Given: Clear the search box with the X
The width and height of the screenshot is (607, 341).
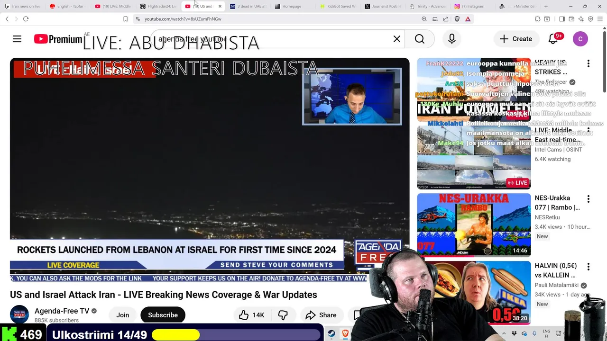Looking at the screenshot, I should point(397,39).
